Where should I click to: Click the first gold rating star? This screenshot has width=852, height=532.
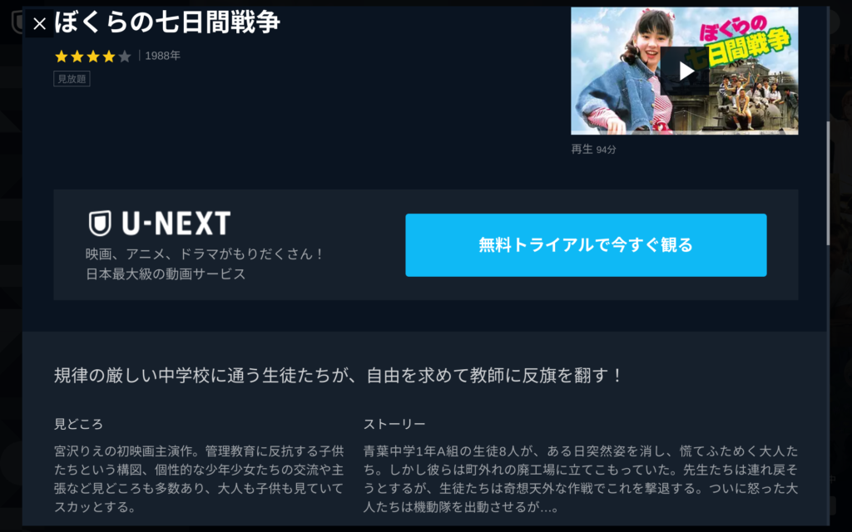point(62,56)
